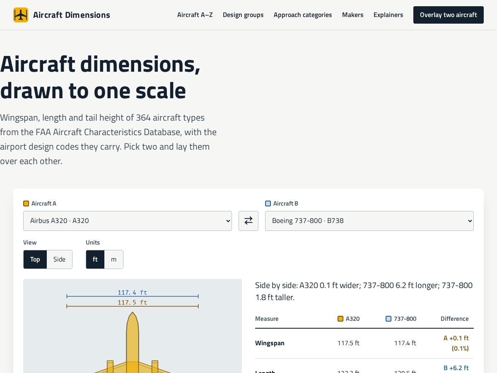The width and height of the screenshot is (497, 373).
Task: Click the 364 aircraft types description paragraph
Action: [109, 139]
